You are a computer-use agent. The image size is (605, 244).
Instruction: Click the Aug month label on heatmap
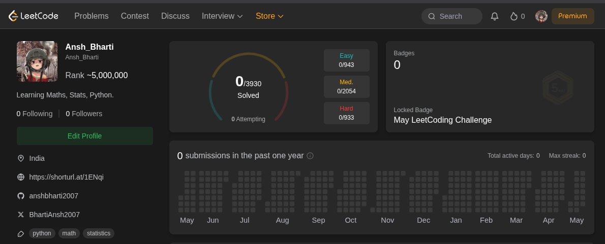(283, 221)
